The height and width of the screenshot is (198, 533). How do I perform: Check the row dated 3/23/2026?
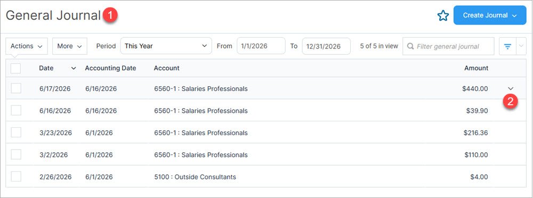coord(16,133)
